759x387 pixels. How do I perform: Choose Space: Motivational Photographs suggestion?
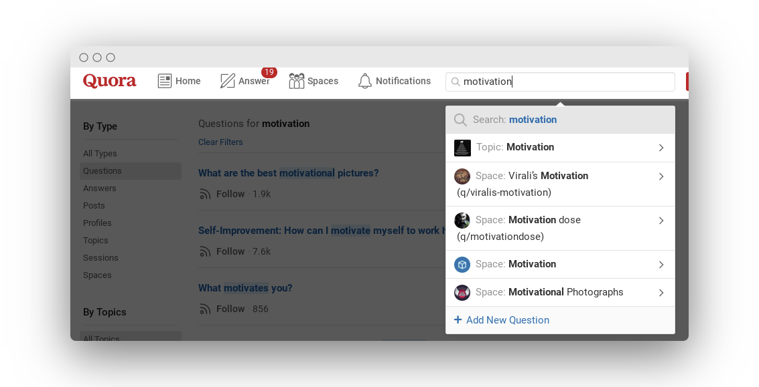[560, 293]
